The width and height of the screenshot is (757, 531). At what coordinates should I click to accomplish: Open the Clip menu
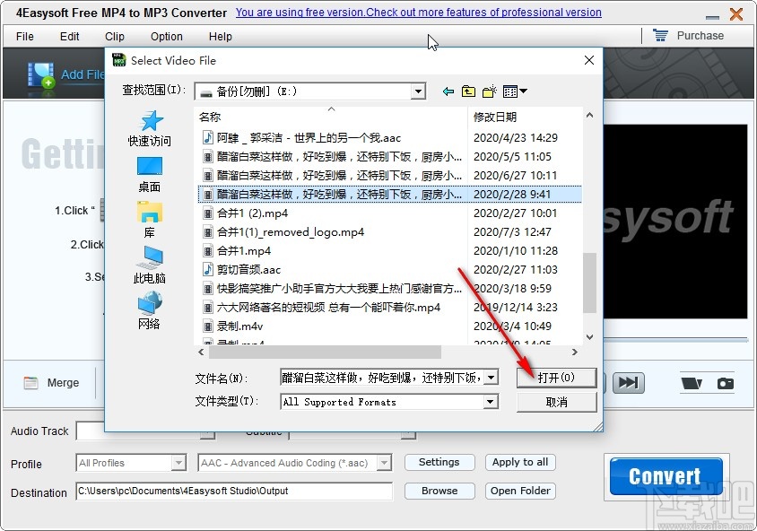[114, 37]
